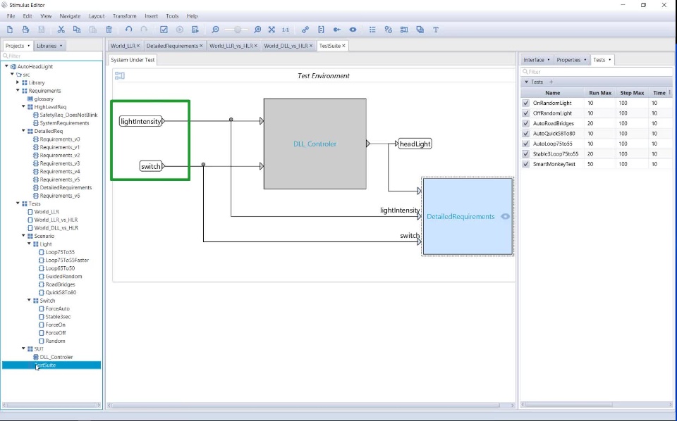Open the Transform menu
Image resolution: width=677 pixels, height=421 pixels.
124,16
